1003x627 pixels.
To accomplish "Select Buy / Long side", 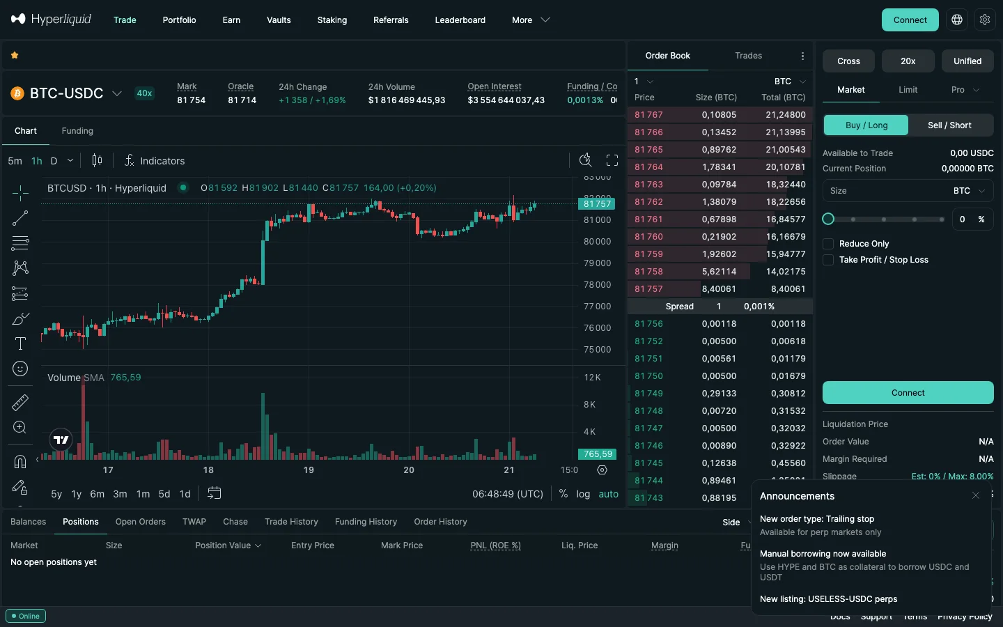I will [x=866, y=125].
